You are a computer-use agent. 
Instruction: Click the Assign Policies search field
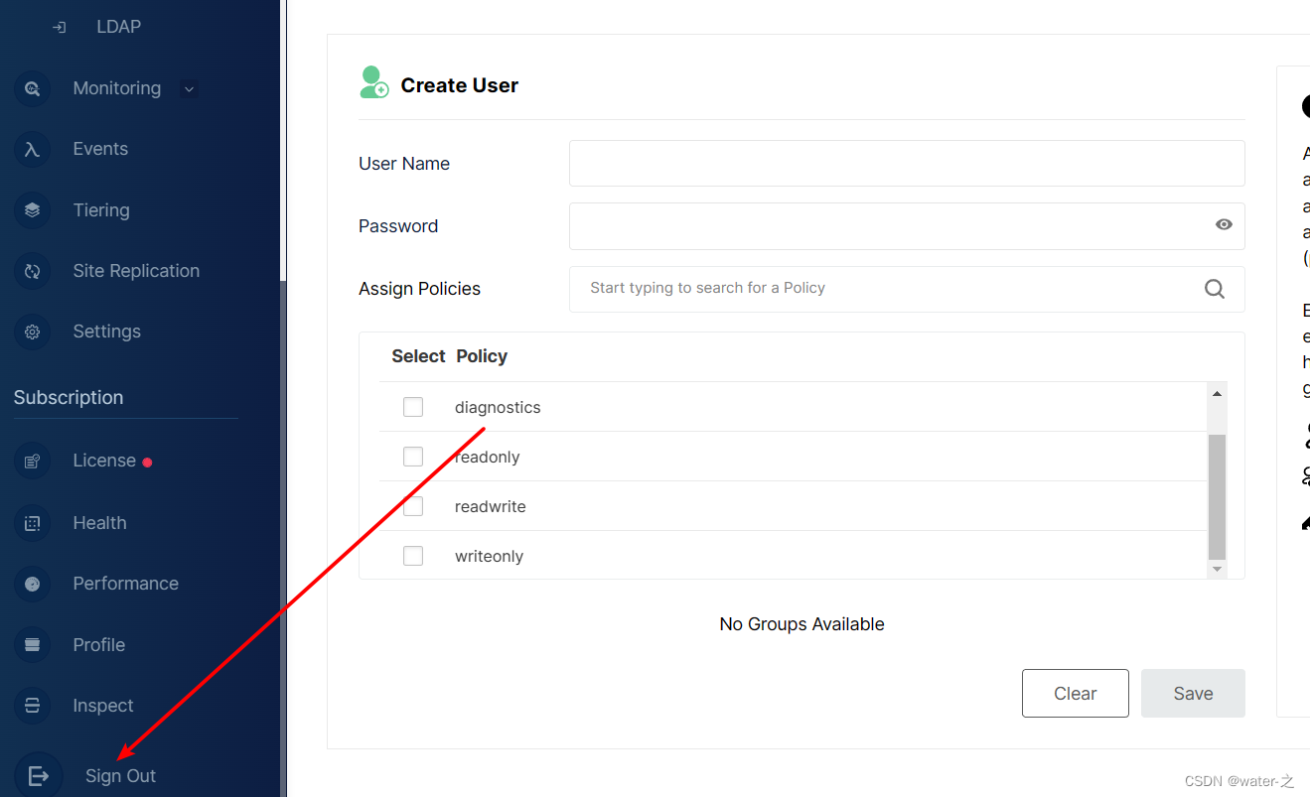tap(907, 289)
